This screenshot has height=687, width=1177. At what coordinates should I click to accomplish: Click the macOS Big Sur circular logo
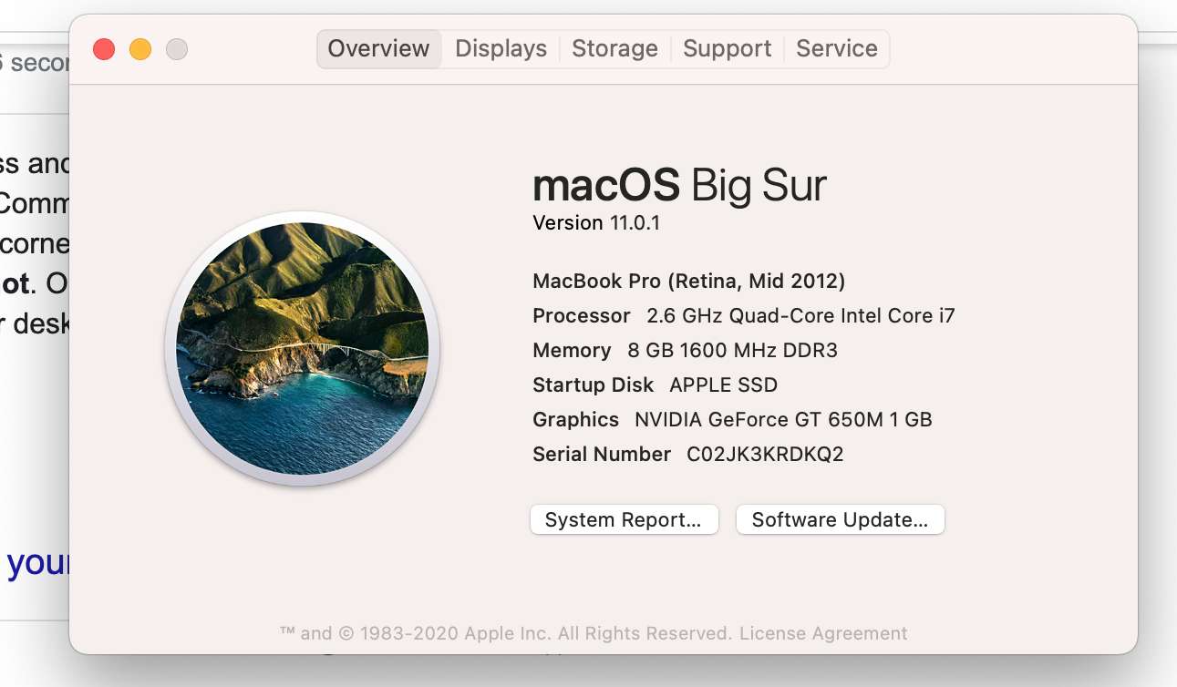(x=303, y=349)
